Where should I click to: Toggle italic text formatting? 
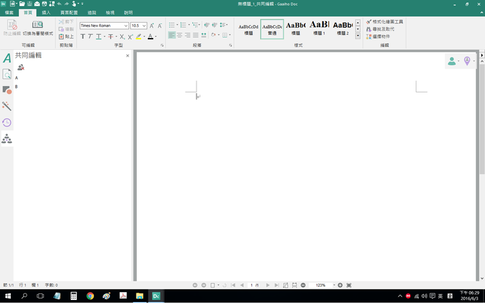(91, 36)
